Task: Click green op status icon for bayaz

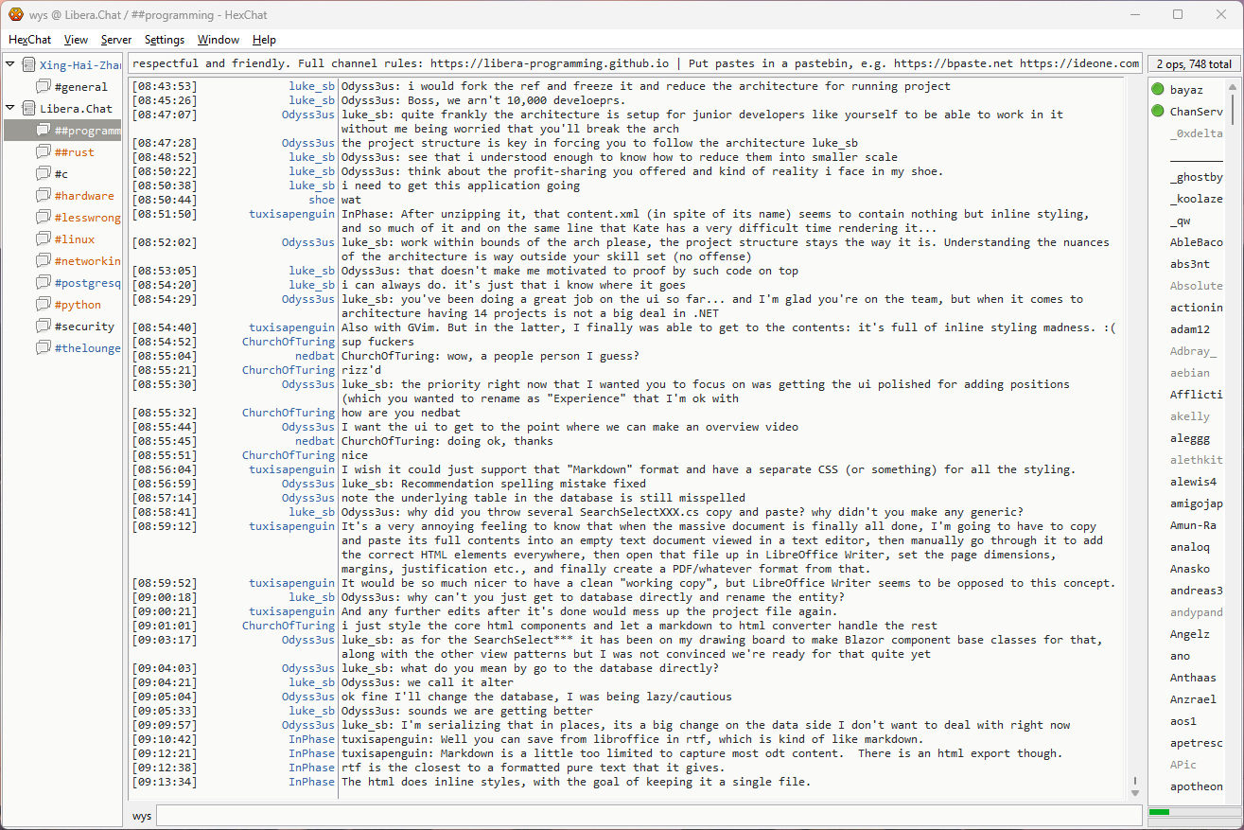Action: point(1157,90)
